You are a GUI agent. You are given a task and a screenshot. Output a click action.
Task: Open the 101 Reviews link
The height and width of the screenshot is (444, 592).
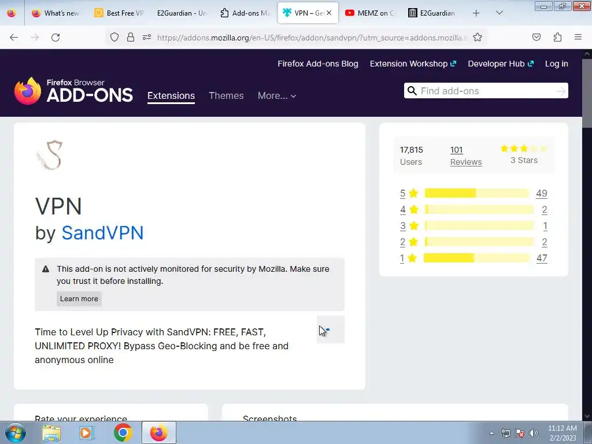click(x=466, y=156)
